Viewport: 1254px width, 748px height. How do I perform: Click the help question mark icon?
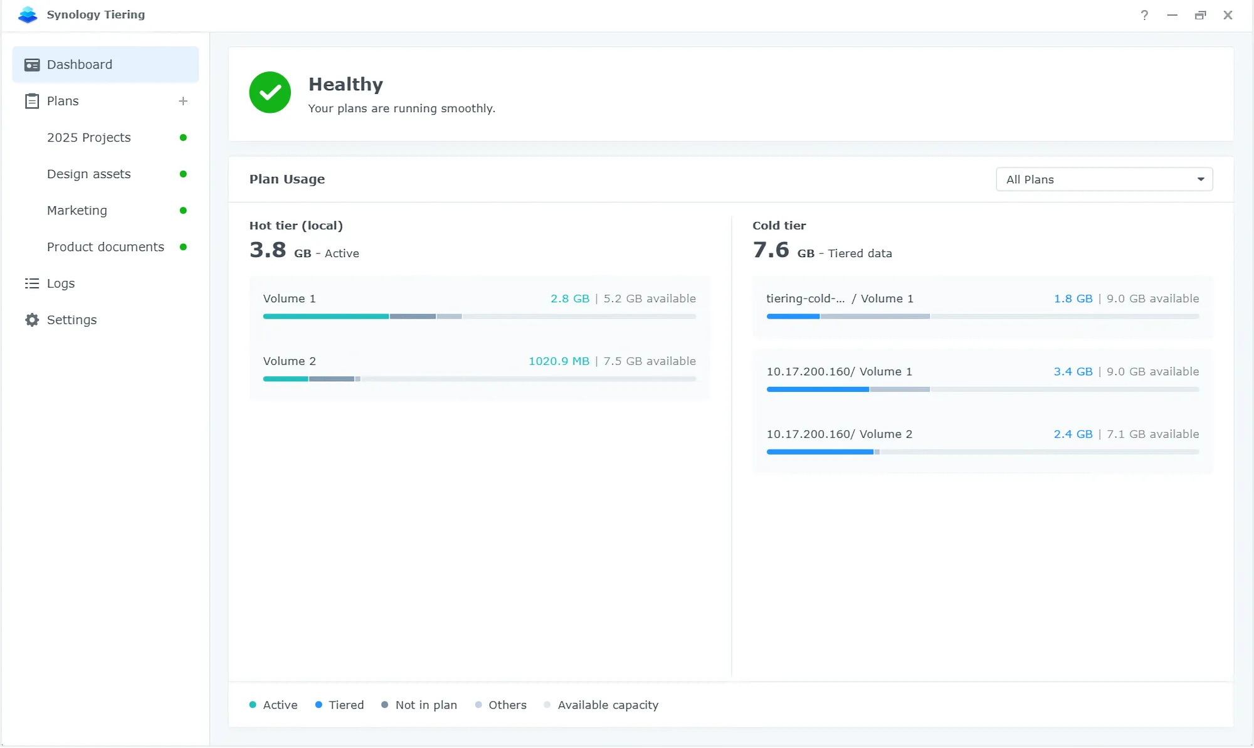1144,15
